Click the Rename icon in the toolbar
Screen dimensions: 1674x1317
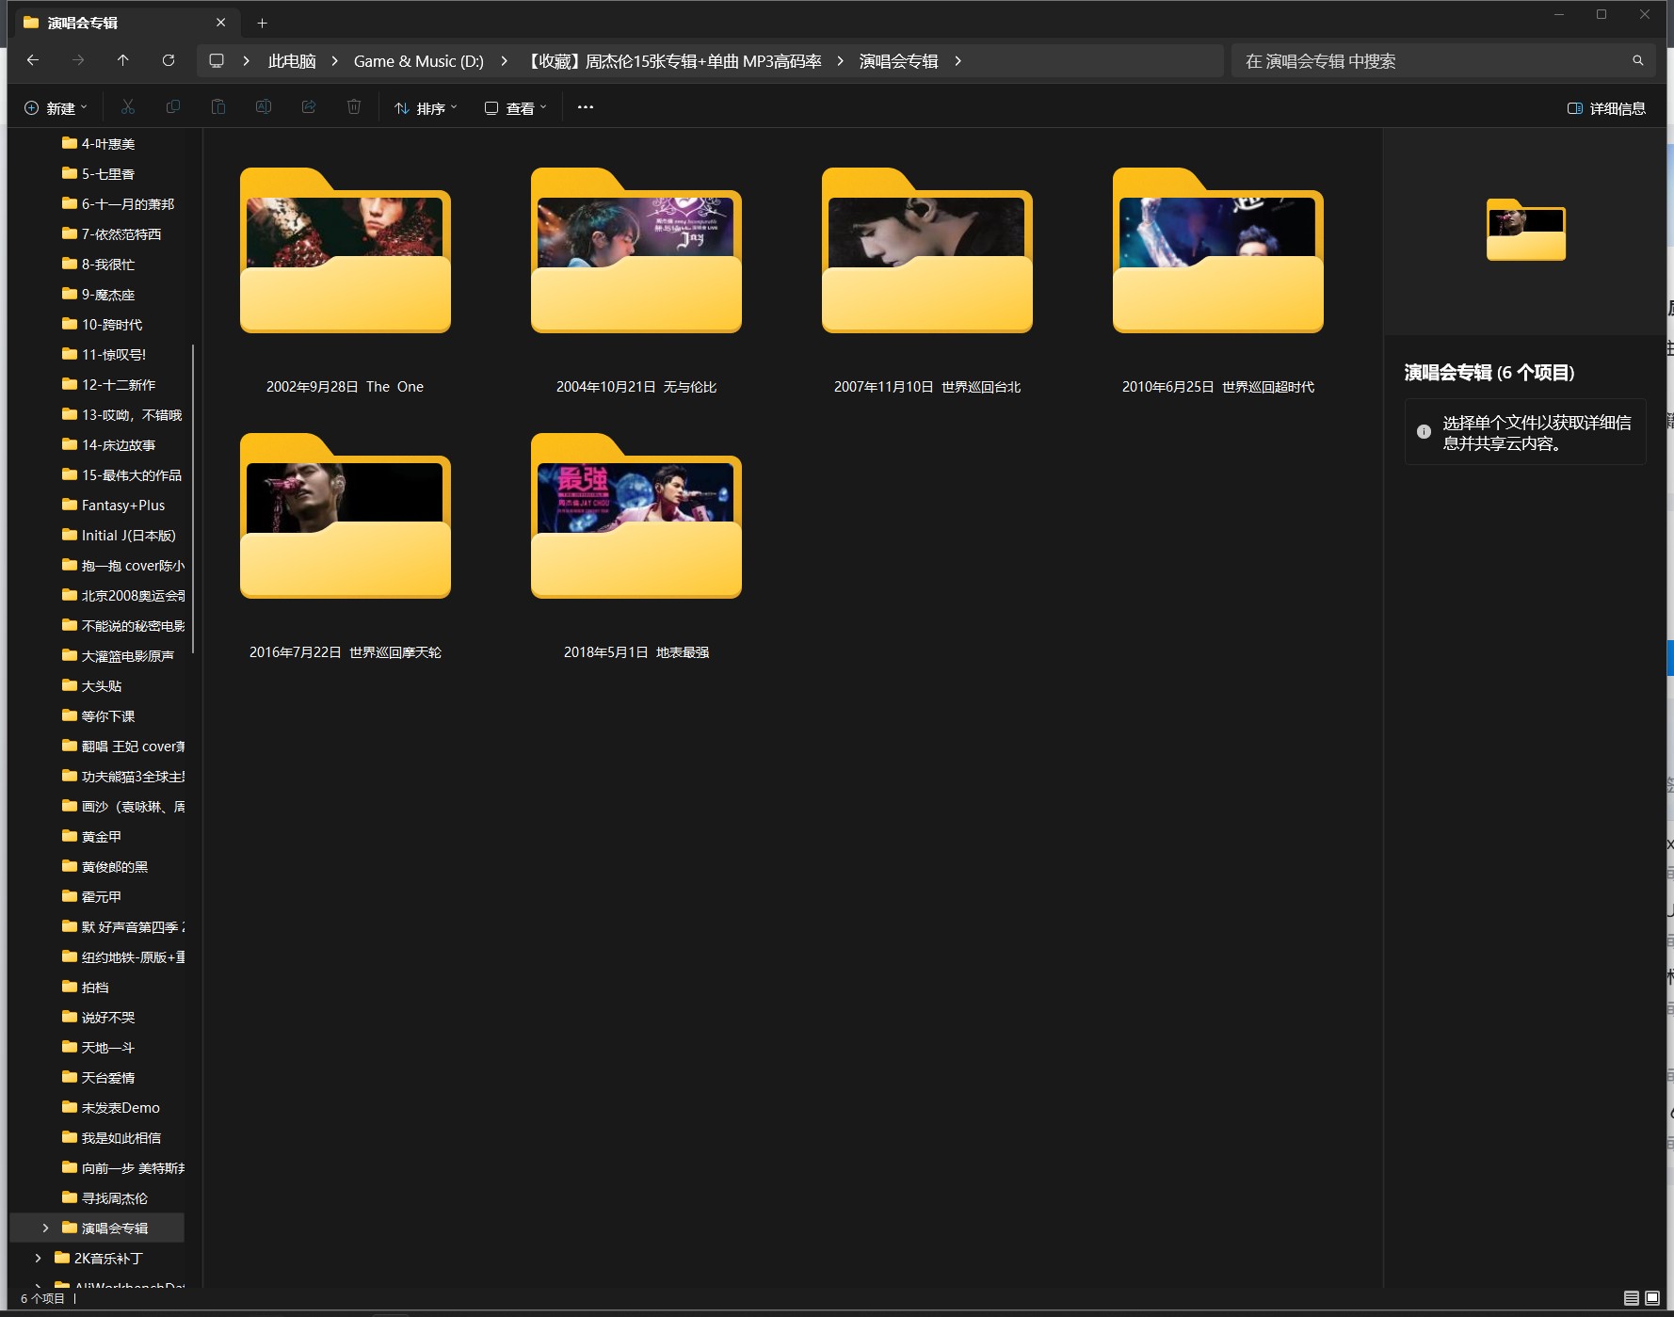point(264,107)
